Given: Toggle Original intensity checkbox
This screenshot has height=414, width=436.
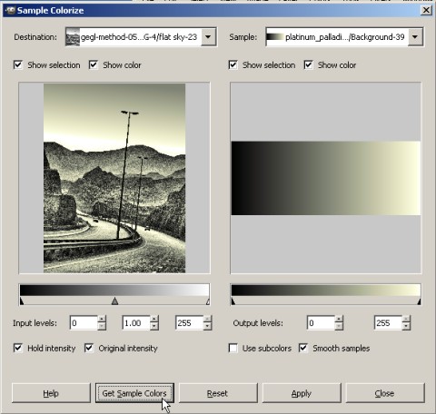Looking at the screenshot, I should pos(89,348).
